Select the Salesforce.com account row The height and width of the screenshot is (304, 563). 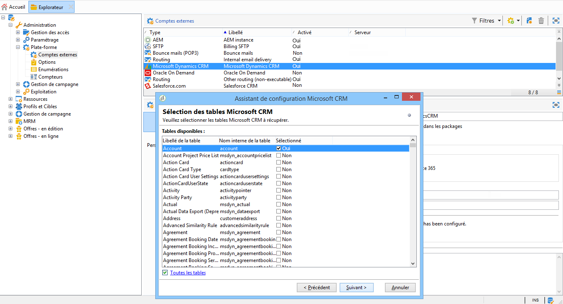[349, 86]
